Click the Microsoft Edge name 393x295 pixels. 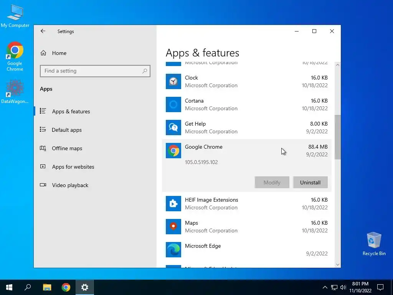pos(203,246)
